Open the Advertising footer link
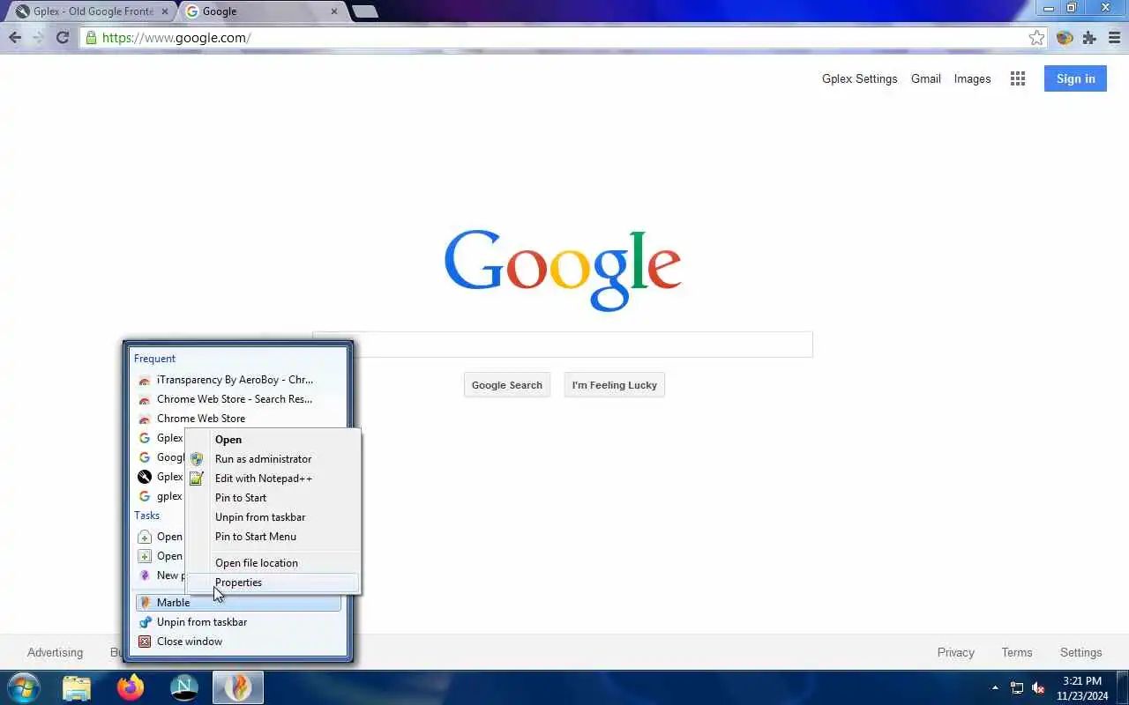 [x=55, y=652]
